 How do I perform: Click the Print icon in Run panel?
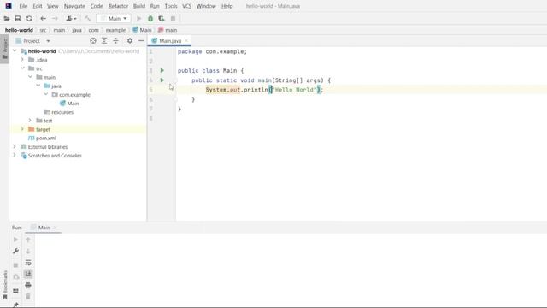pos(28,285)
